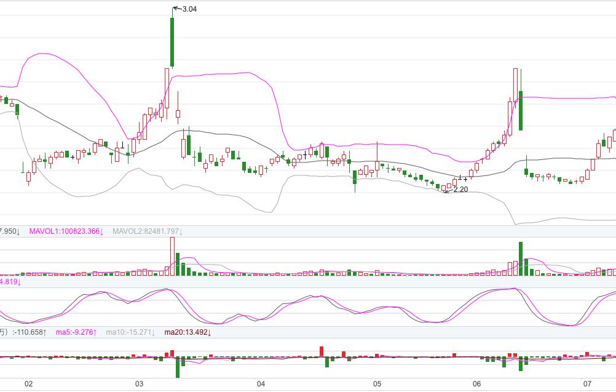Click the -110.658 value in bottom panel header
The image size is (616, 392).
pos(30,332)
